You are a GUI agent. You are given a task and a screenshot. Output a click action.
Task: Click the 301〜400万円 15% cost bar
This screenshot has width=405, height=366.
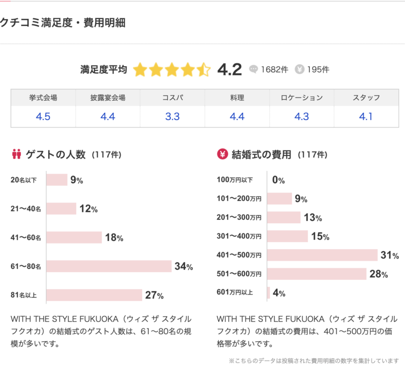(287, 236)
